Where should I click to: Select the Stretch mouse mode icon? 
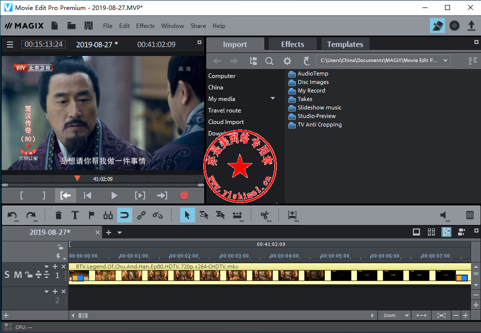tap(237, 215)
